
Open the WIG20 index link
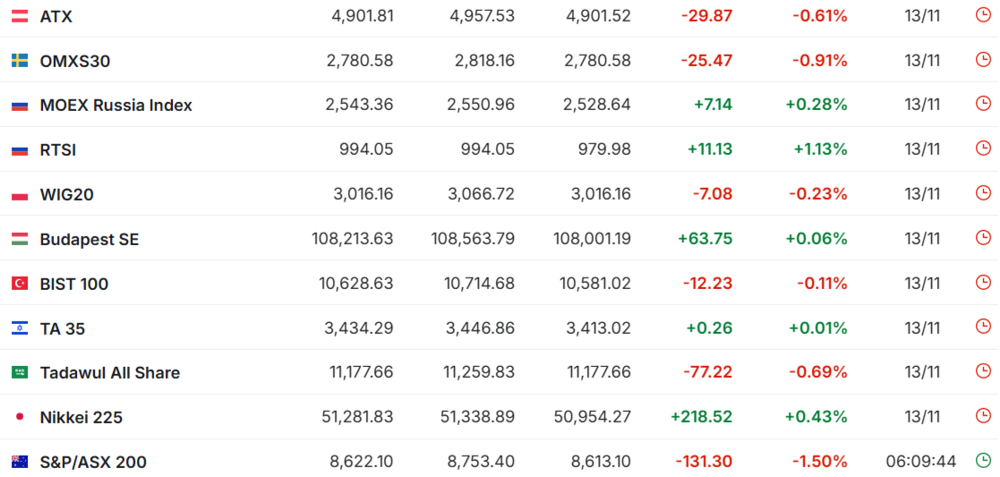tap(67, 194)
